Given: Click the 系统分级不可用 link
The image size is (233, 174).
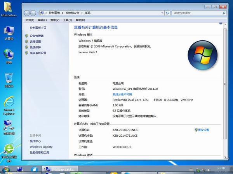Looking at the screenshot, I should tap(122, 94).
